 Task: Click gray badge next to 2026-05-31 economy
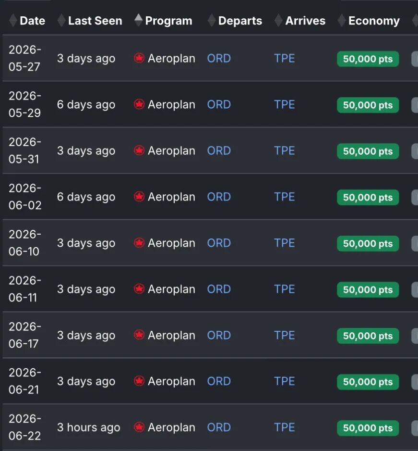click(415, 151)
